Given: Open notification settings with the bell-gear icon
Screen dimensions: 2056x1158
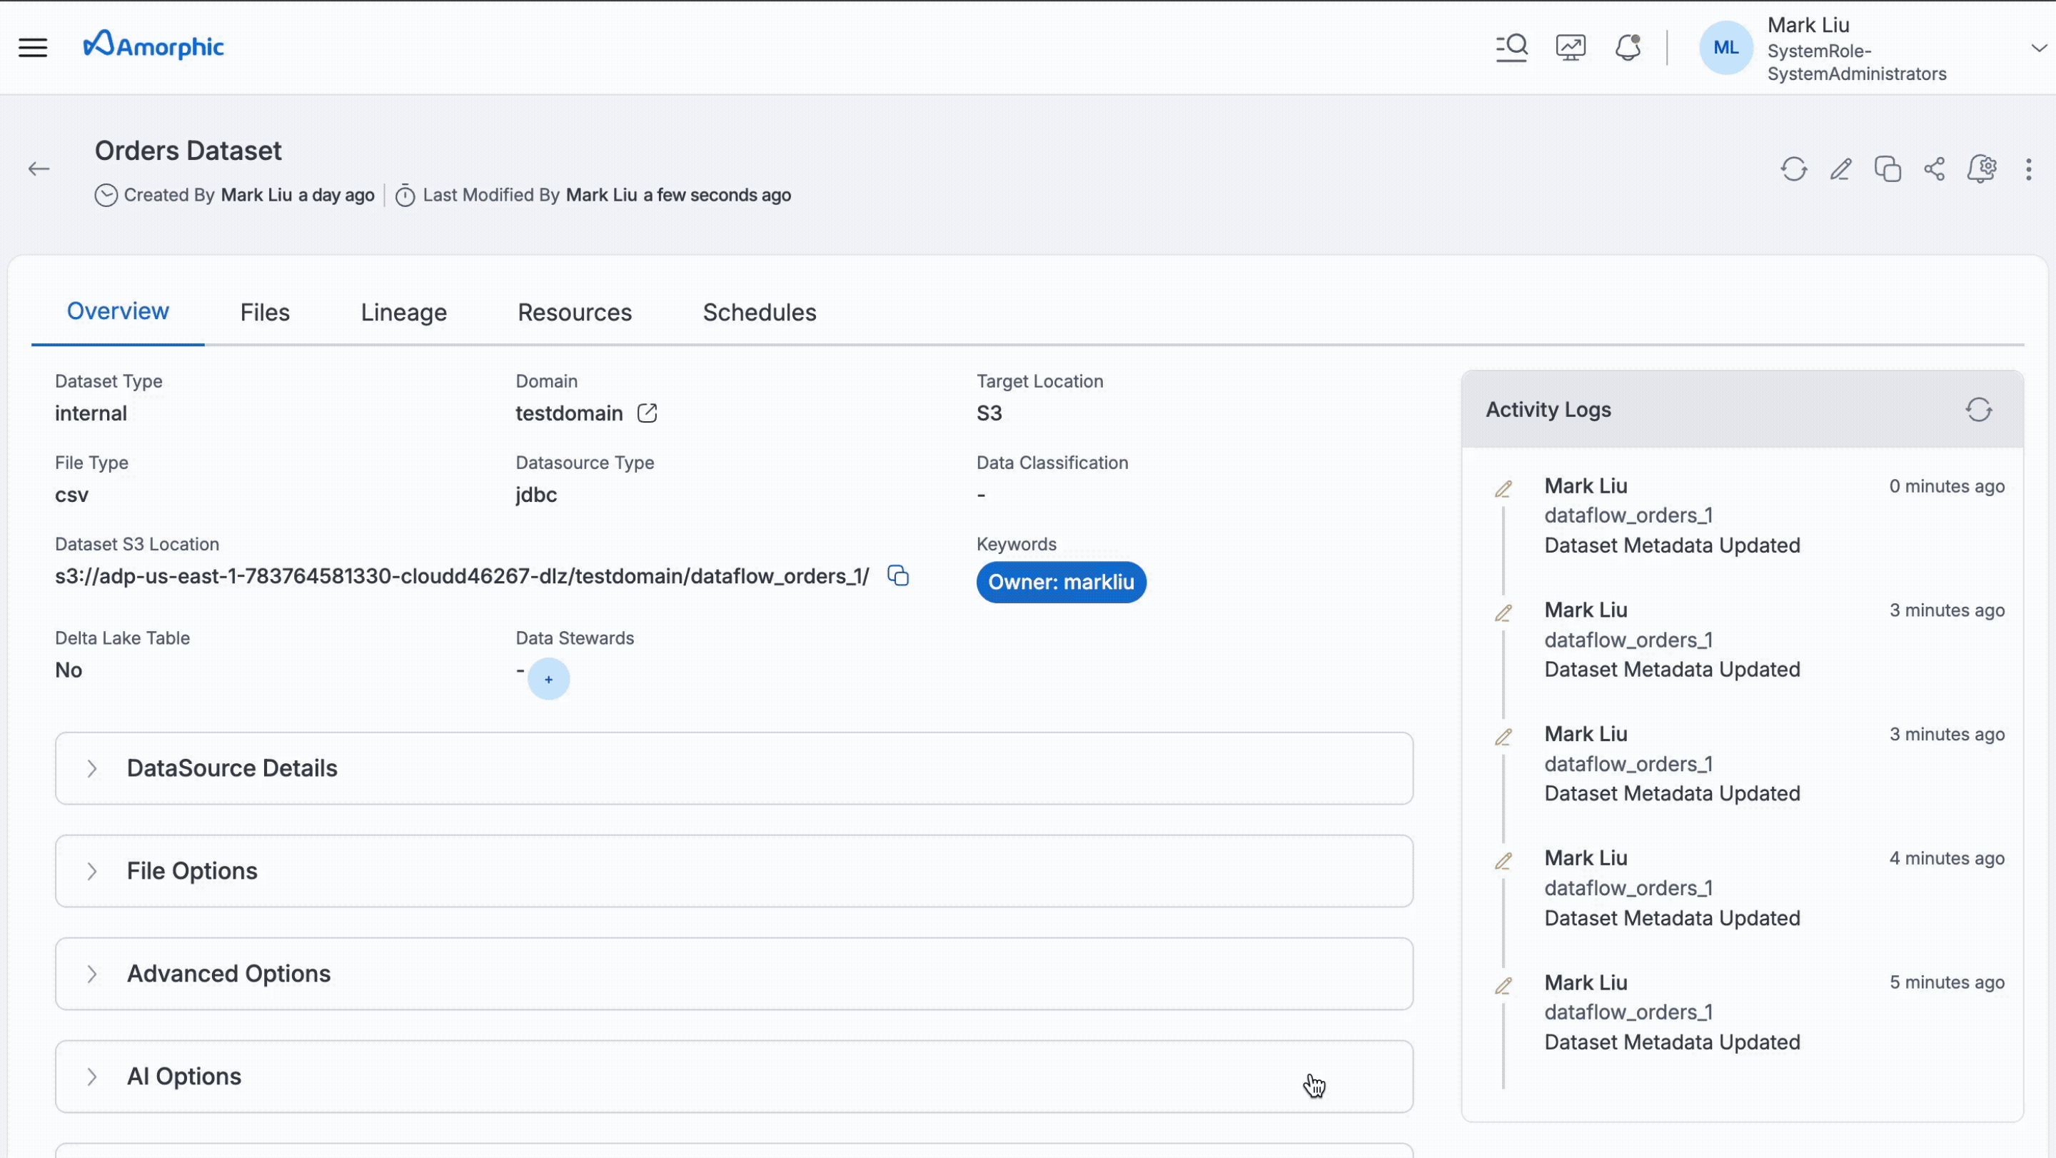Looking at the screenshot, I should click(1982, 169).
